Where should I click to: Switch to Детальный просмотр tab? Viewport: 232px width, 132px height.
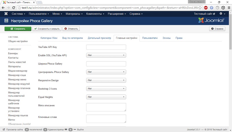[x=99, y=38]
